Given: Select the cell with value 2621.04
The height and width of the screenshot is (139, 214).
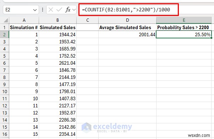Looking at the screenshot, I should 57,63.
